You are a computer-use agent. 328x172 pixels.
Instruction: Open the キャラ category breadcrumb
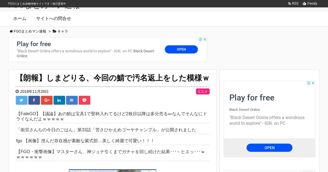click(60, 31)
